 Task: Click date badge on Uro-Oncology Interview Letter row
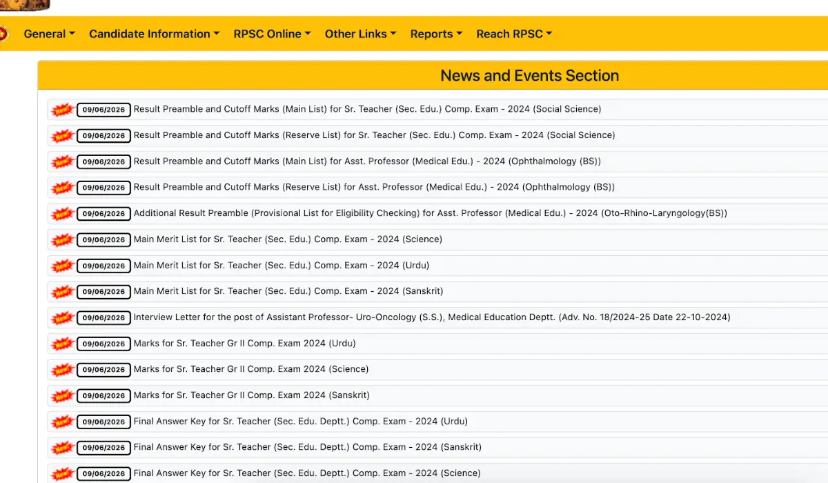pyautogui.click(x=103, y=318)
